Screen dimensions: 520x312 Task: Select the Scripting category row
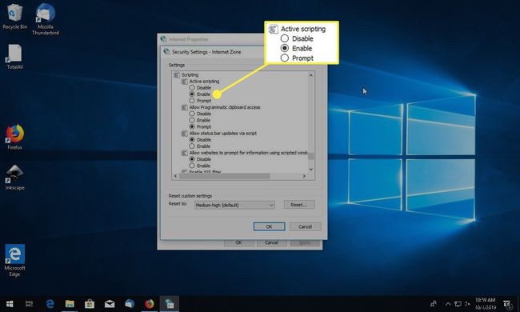pyautogui.click(x=186, y=75)
